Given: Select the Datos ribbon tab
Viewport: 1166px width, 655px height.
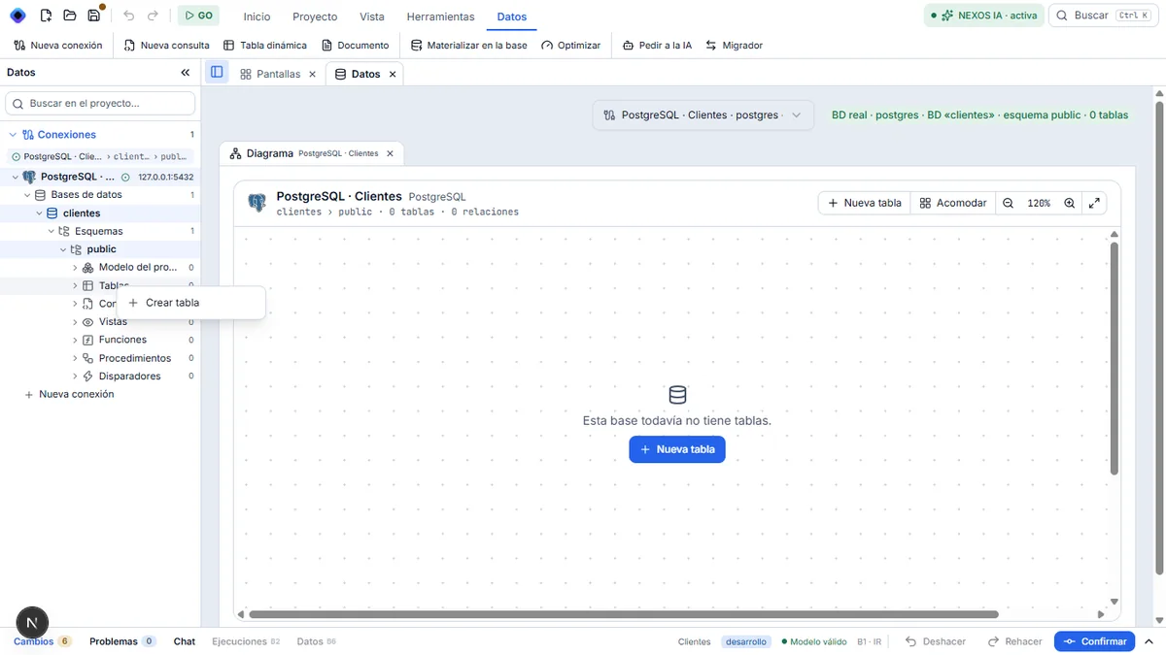Looking at the screenshot, I should click(512, 16).
